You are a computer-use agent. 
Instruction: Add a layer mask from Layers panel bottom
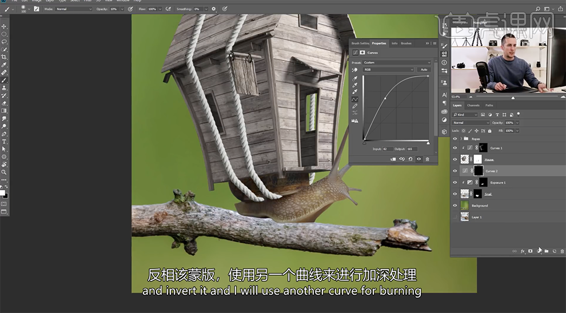tap(530, 251)
